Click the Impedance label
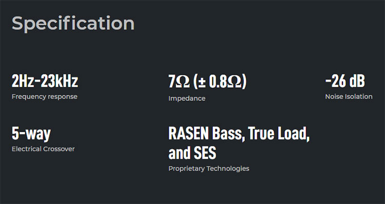 [187, 98]
